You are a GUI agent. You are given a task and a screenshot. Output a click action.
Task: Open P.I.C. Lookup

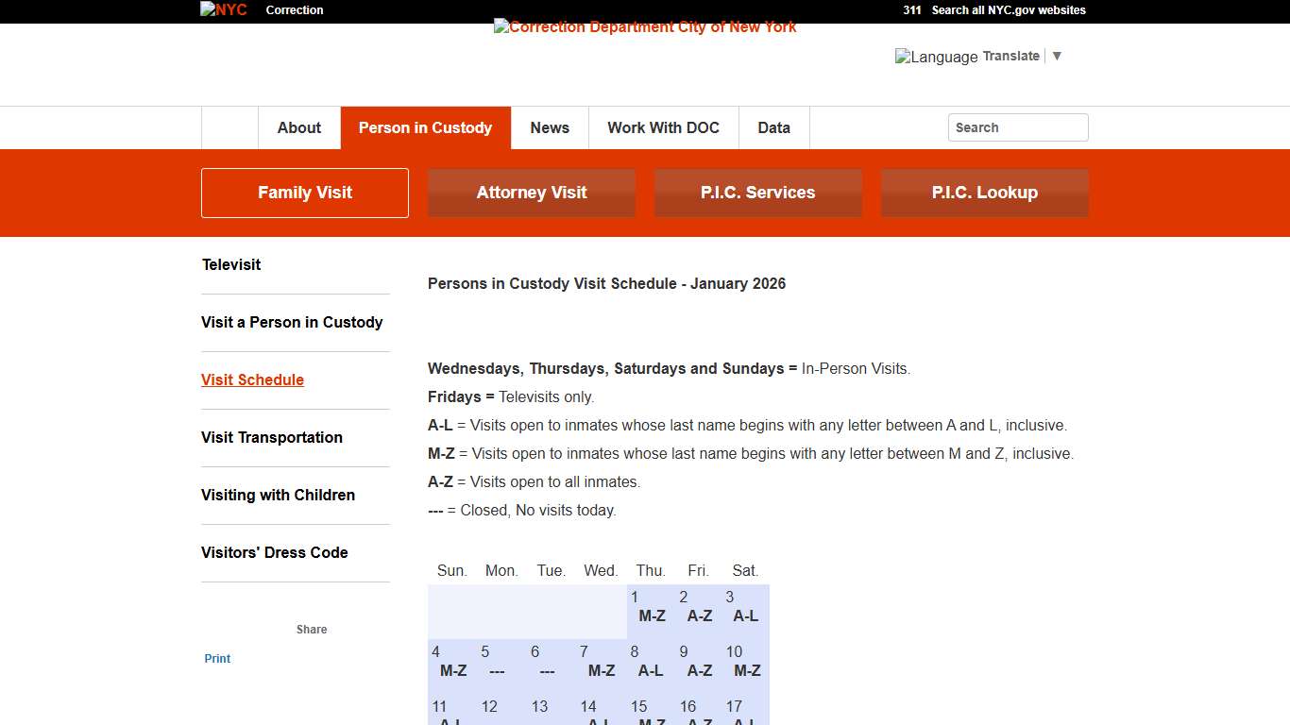(x=984, y=192)
